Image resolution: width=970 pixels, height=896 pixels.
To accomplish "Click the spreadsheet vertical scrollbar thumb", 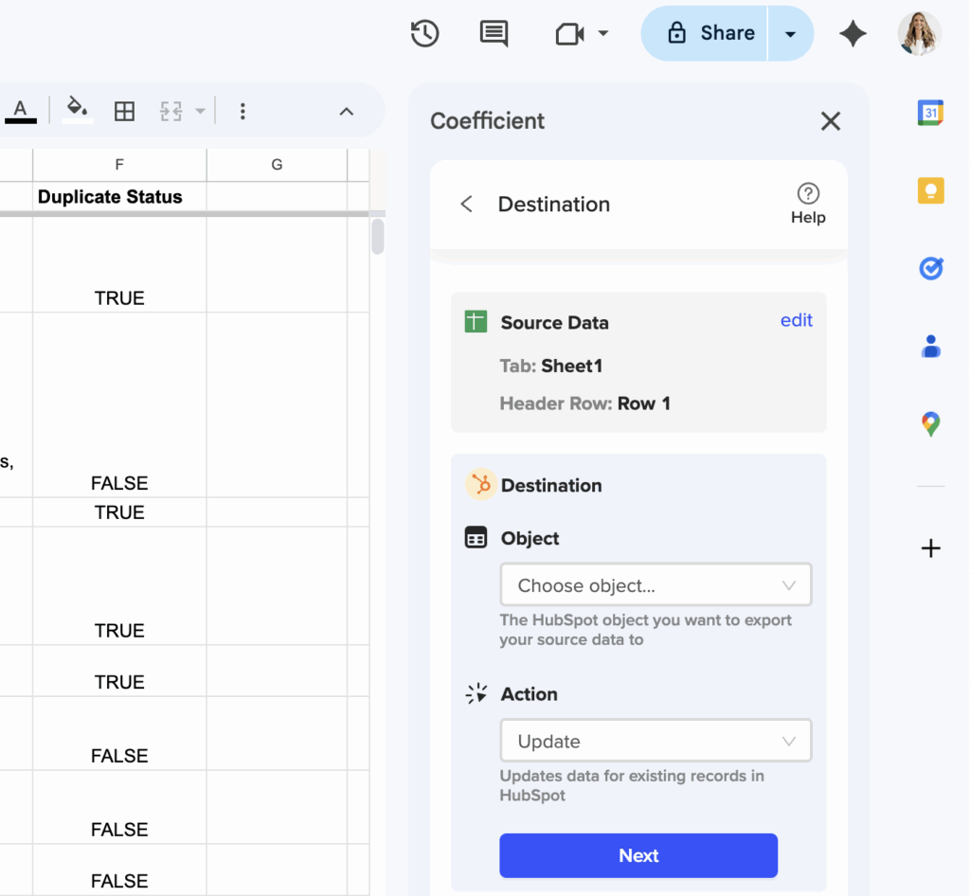I will click(377, 236).
